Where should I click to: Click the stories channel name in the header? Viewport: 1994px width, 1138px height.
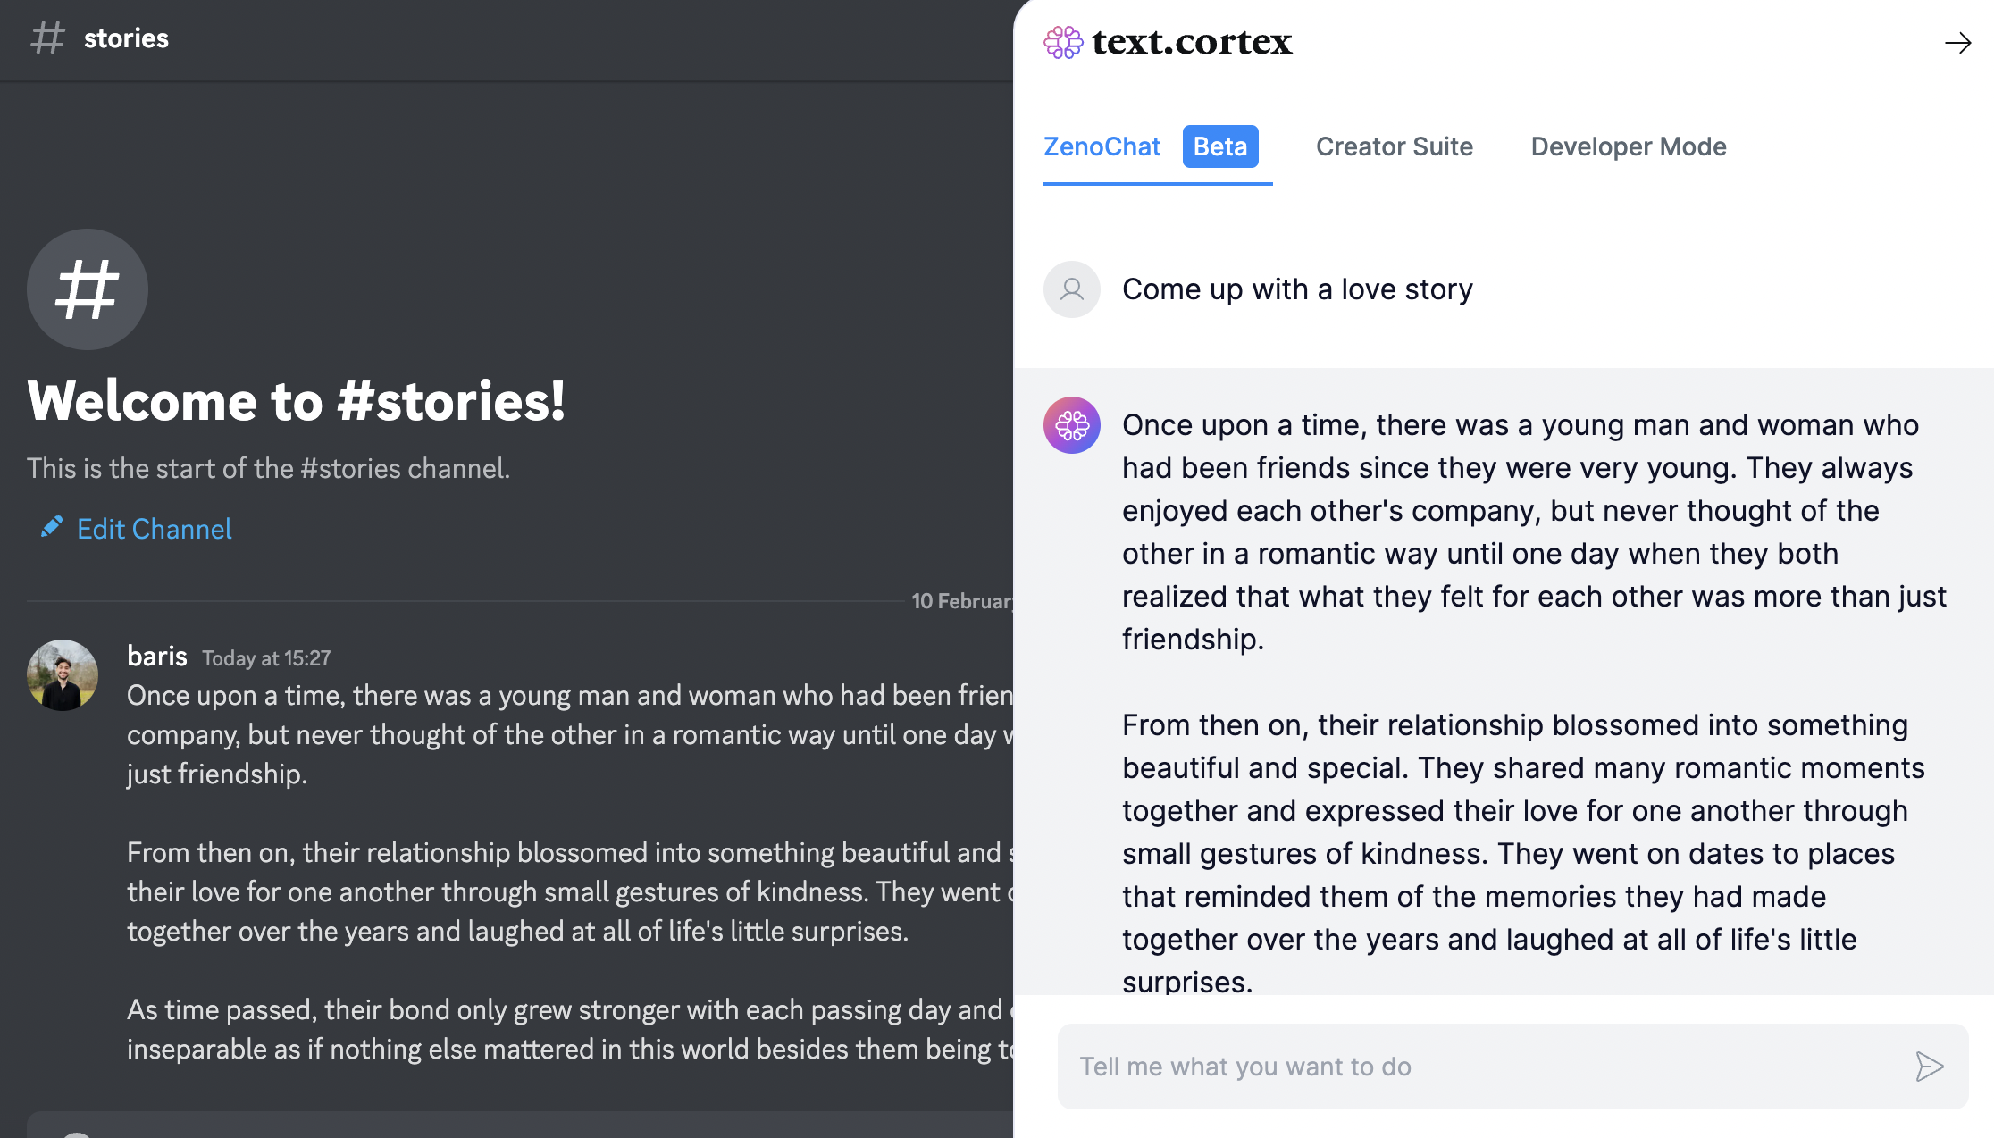click(x=126, y=38)
